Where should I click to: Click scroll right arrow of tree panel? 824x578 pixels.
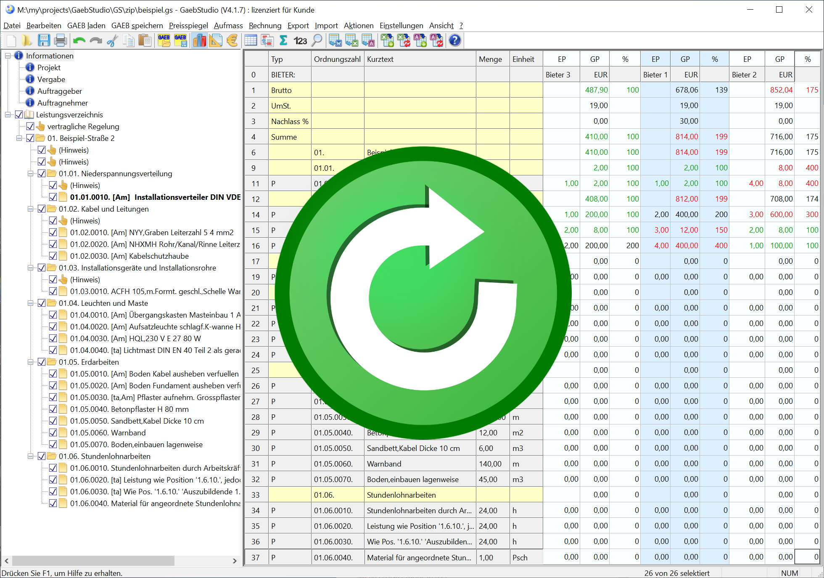tap(235, 561)
